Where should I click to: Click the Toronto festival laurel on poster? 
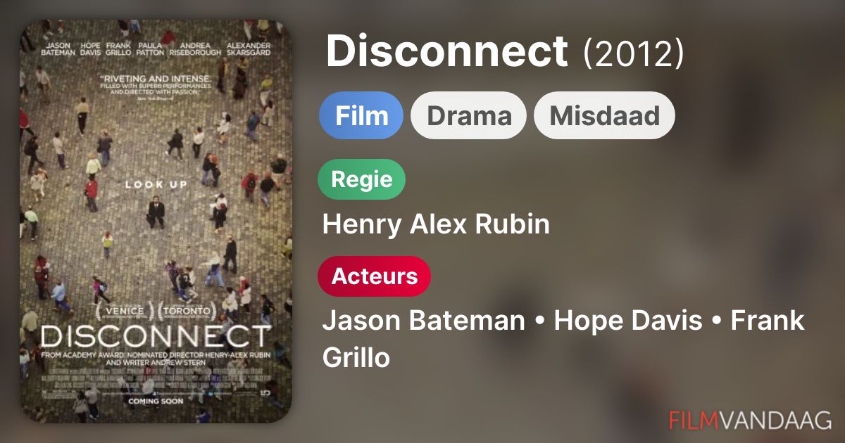[x=186, y=310]
